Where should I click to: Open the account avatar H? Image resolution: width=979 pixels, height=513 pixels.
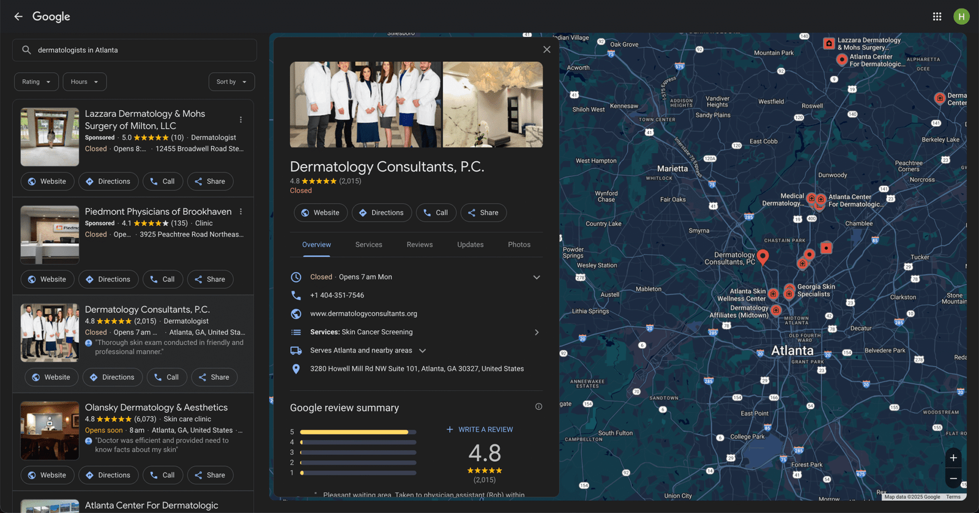pos(961,17)
